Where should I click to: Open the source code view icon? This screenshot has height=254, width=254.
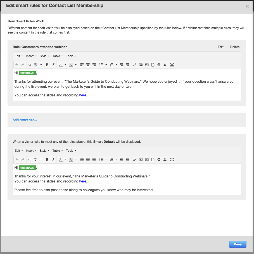(x=30, y=65)
